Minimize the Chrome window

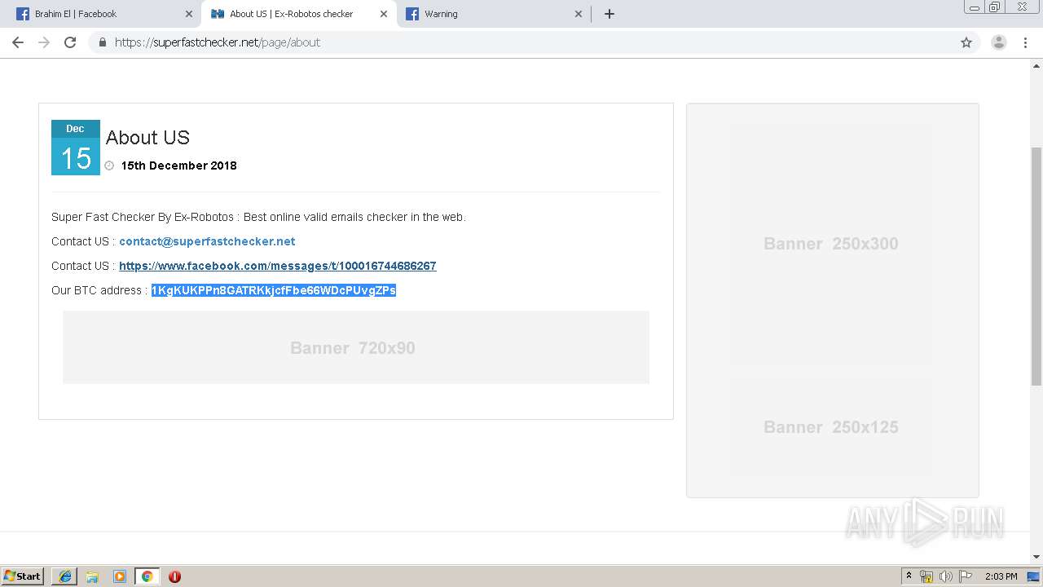[975, 7]
